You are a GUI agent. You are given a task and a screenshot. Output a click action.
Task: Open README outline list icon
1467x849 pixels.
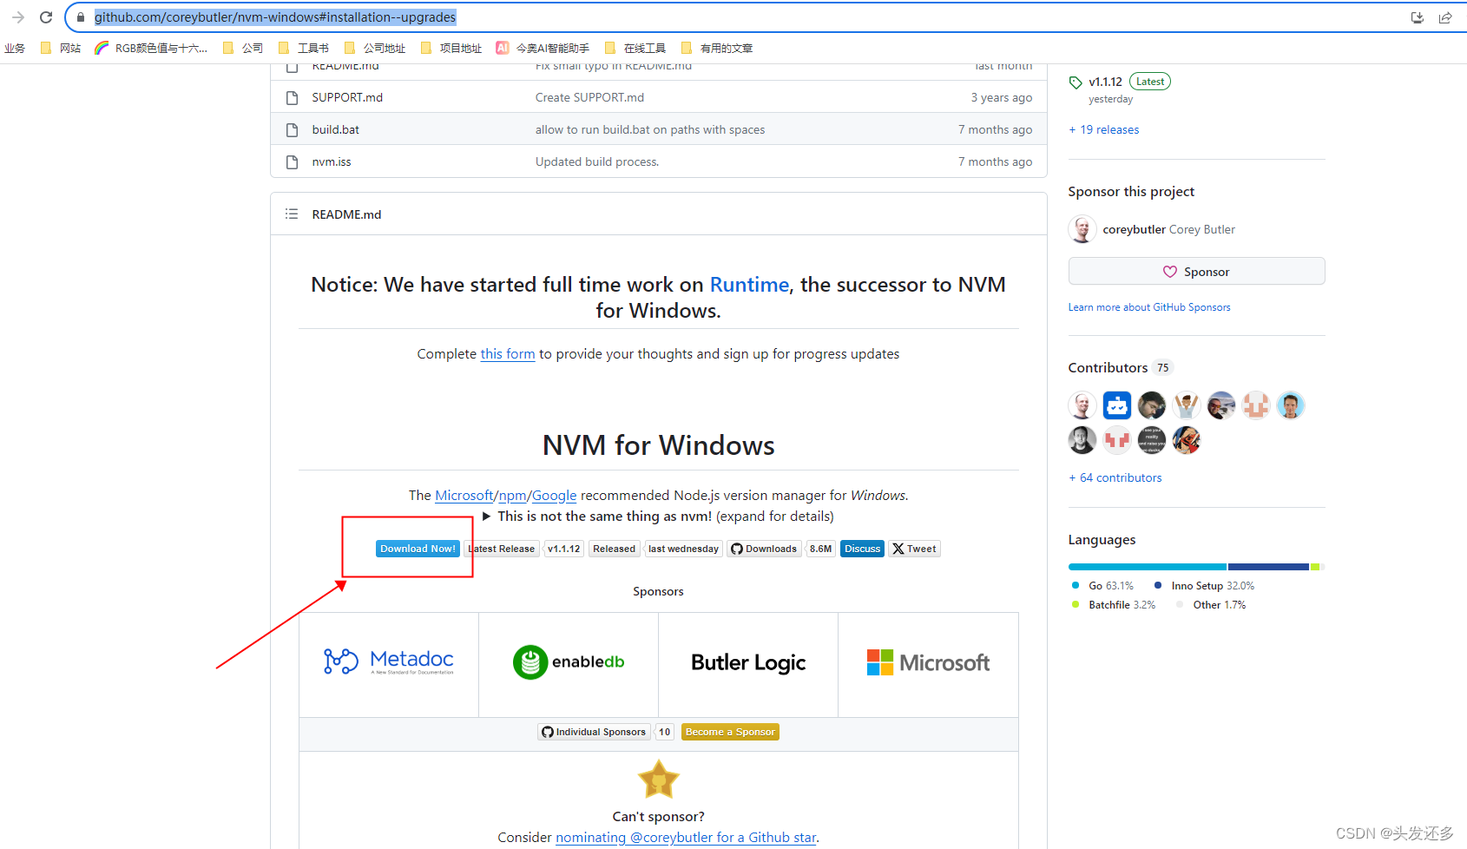pyautogui.click(x=292, y=214)
